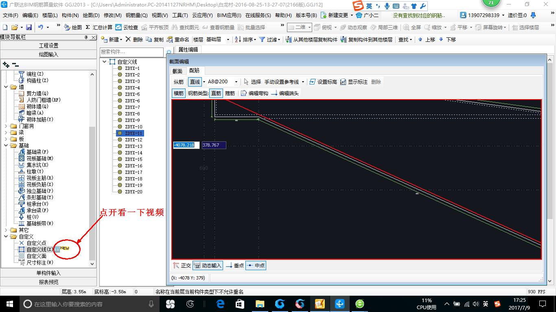
Task: Move component up with 上移
Action: click(427, 39)
